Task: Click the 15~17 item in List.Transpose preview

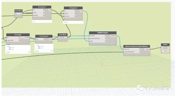Action: [x=41, y=47]
